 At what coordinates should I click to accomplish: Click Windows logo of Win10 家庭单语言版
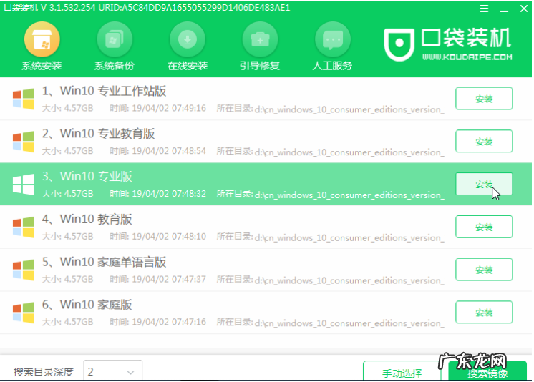[24, 270]
